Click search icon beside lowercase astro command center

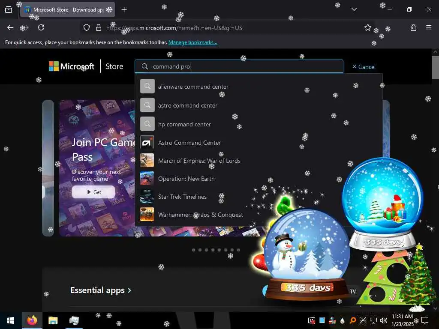click(147, 105)
